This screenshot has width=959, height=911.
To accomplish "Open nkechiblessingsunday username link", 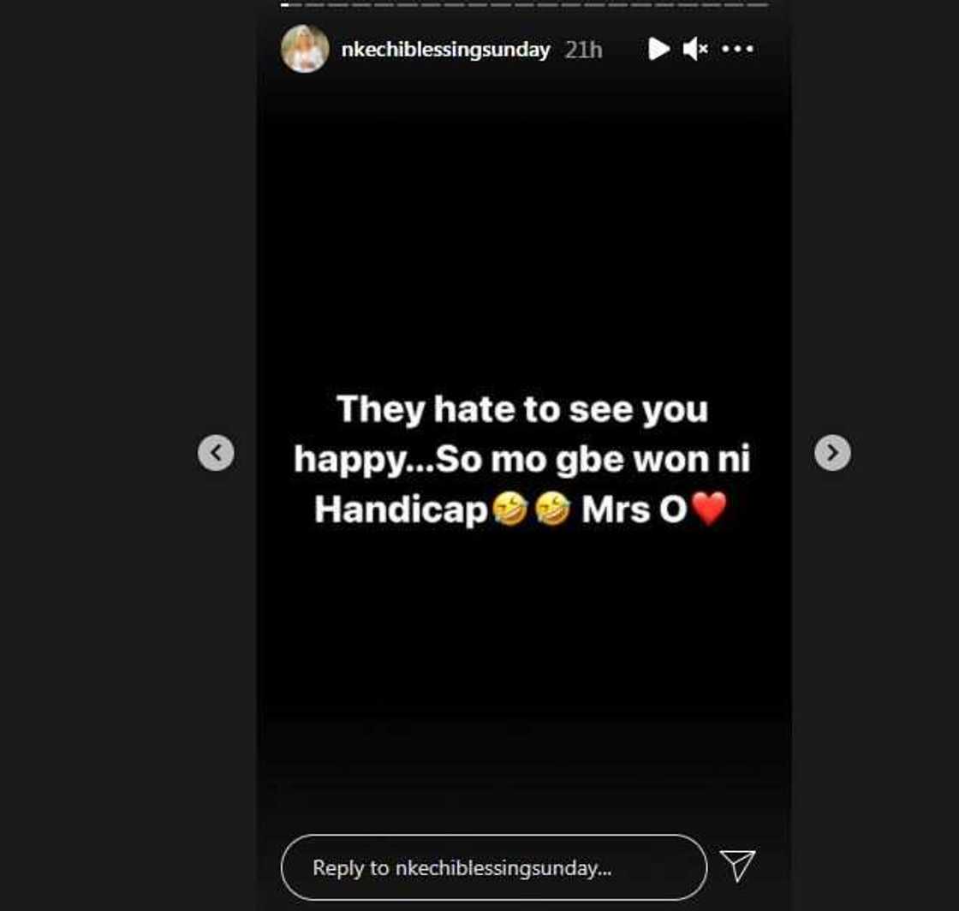I will click(x=446, y=50).
